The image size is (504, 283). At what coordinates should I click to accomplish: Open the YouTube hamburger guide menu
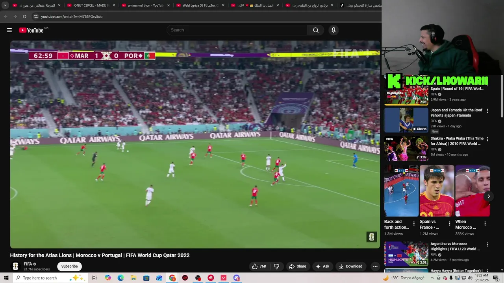(x=9, y=30)
